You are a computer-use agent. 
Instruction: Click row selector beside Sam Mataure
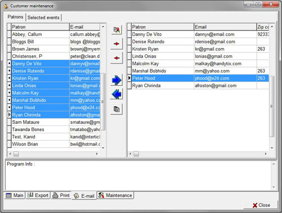point(9,122)
